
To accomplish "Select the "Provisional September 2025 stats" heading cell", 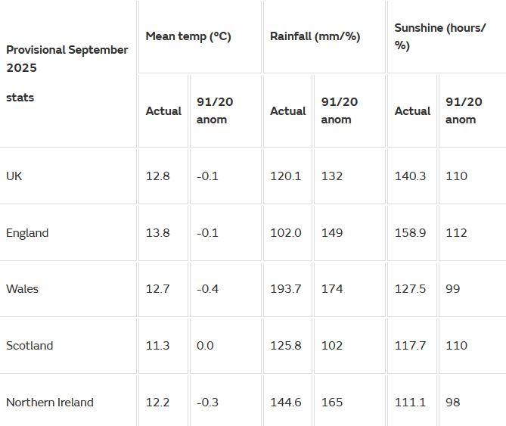I will tap(67, 59).
